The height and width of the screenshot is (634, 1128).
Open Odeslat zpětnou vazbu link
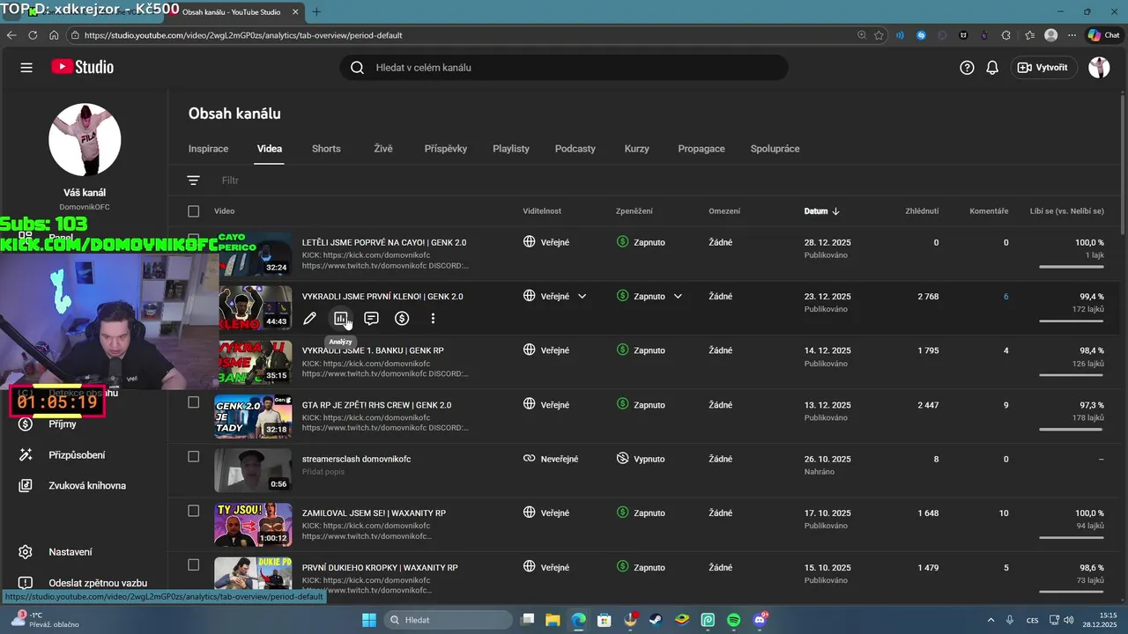[98, 583]
